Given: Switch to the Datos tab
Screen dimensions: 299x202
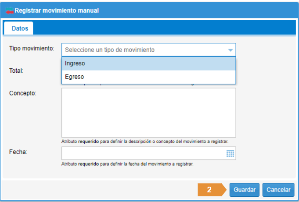Looking at the screenshot, I should click(x=20, y=28).
